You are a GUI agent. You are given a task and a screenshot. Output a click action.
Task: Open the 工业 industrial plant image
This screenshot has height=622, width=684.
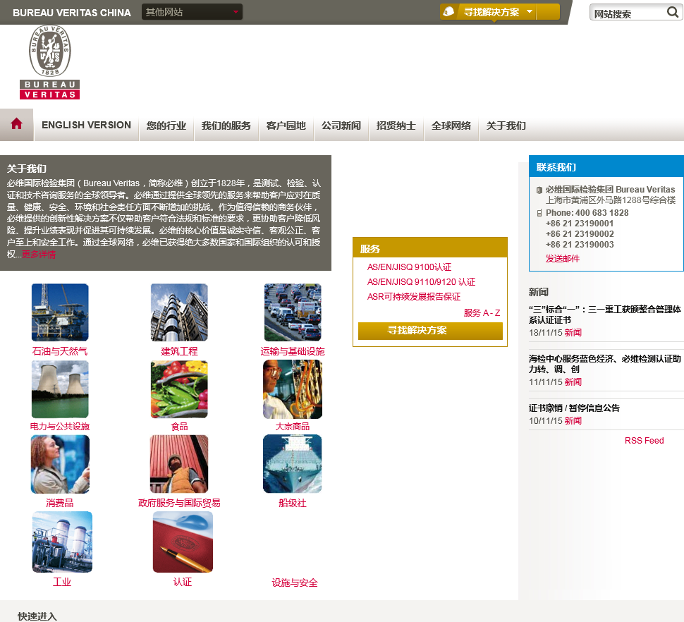(x=62, y=542)
